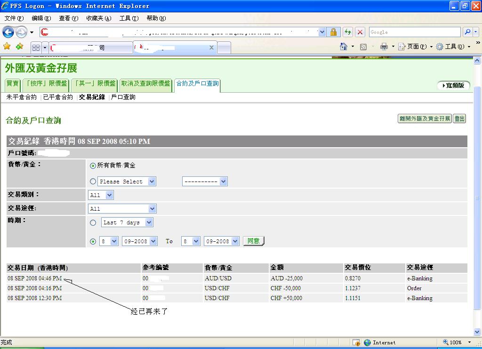
Task: Click the 寬頻版 button
Action: [x=453, y=86]
